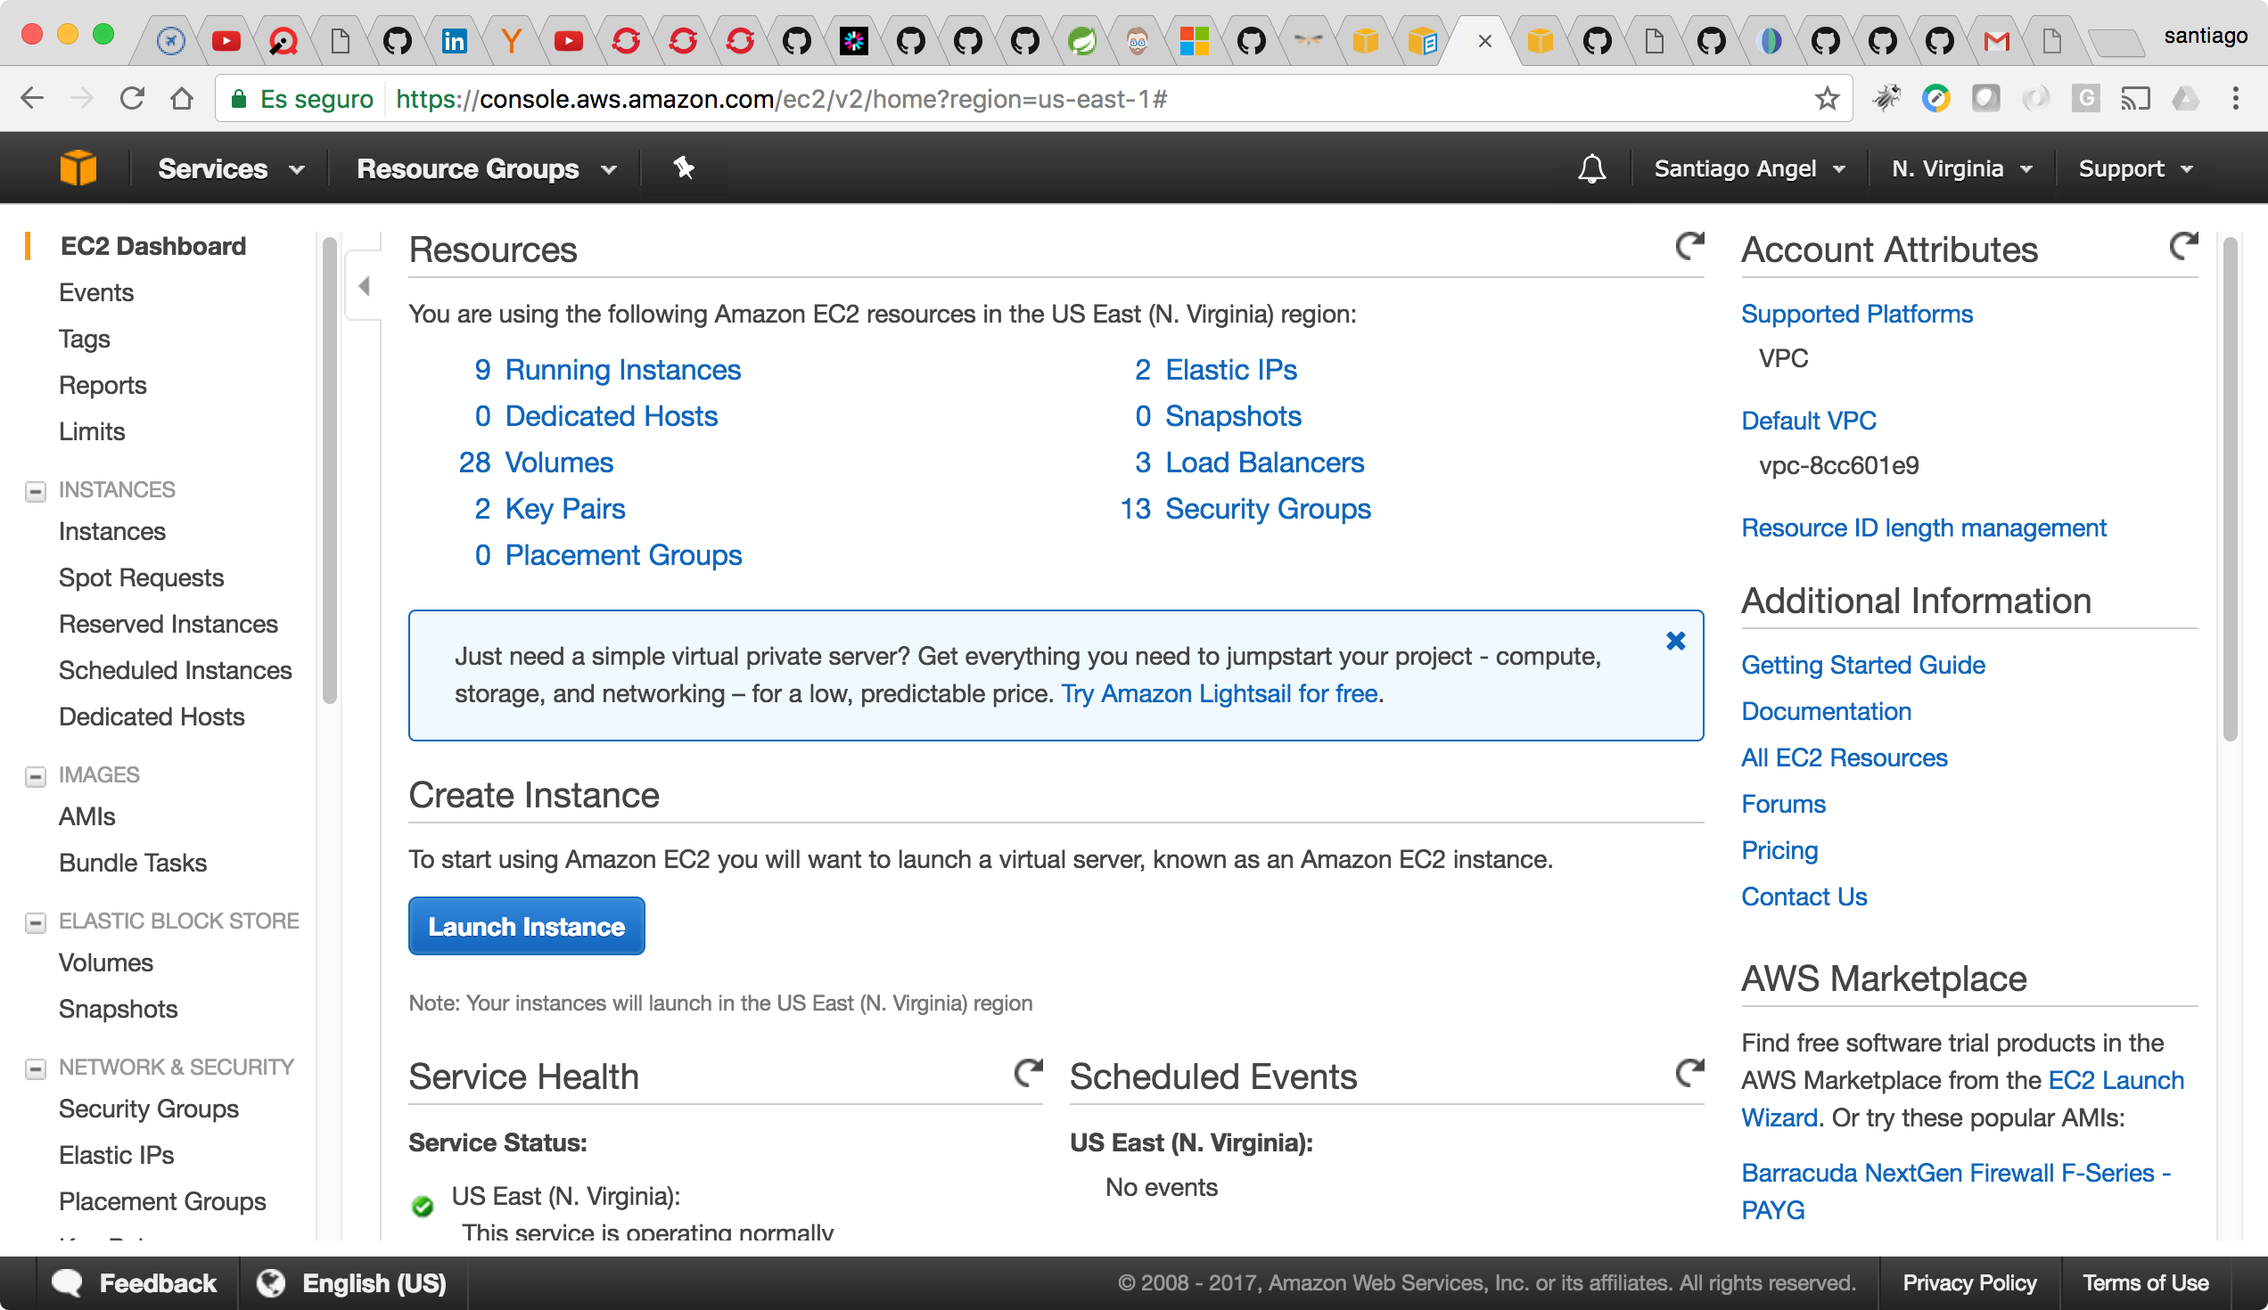Open Supported Platforms link
The width and height of the screenshot is (2268, 1310).
1857,314
